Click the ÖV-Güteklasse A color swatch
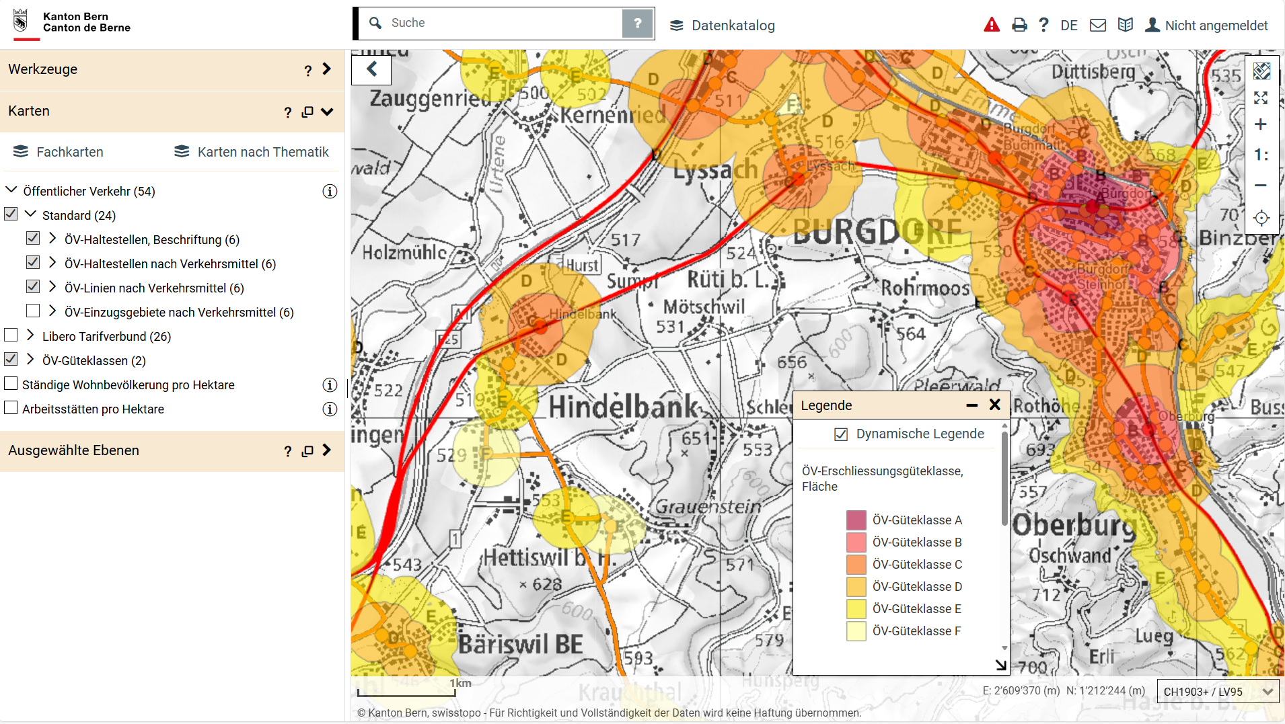Screen dimensions: 1285x724 point(856,520)
